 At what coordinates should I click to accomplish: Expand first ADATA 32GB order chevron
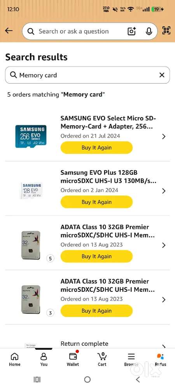click(164, 245)
